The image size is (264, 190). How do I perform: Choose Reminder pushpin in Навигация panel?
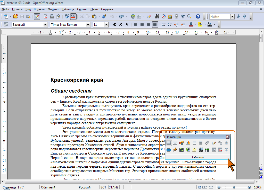pyautogui.click(x=175, y=150)
